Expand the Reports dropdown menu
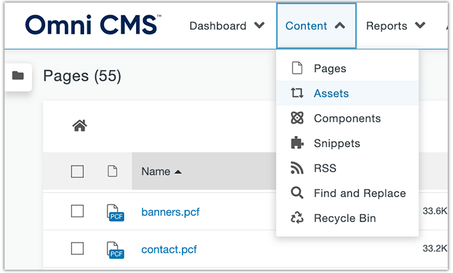Viewport: 453px width, 273px height. 396,26
